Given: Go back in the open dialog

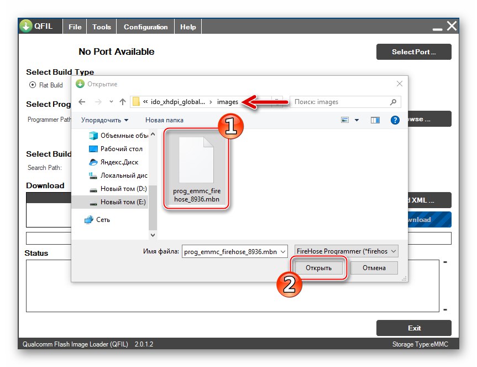Looking at the screenshot, I should (x=82, y=102).
